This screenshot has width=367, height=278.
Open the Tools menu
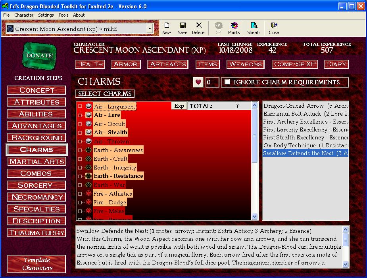[63, 15]
